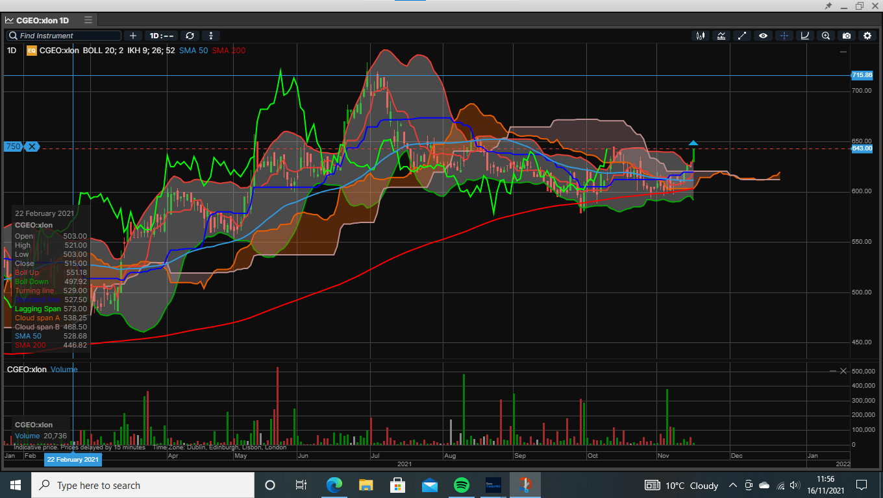Refresh the chart with circular arrows
The image size is (883, 498).
coord(190,36)
